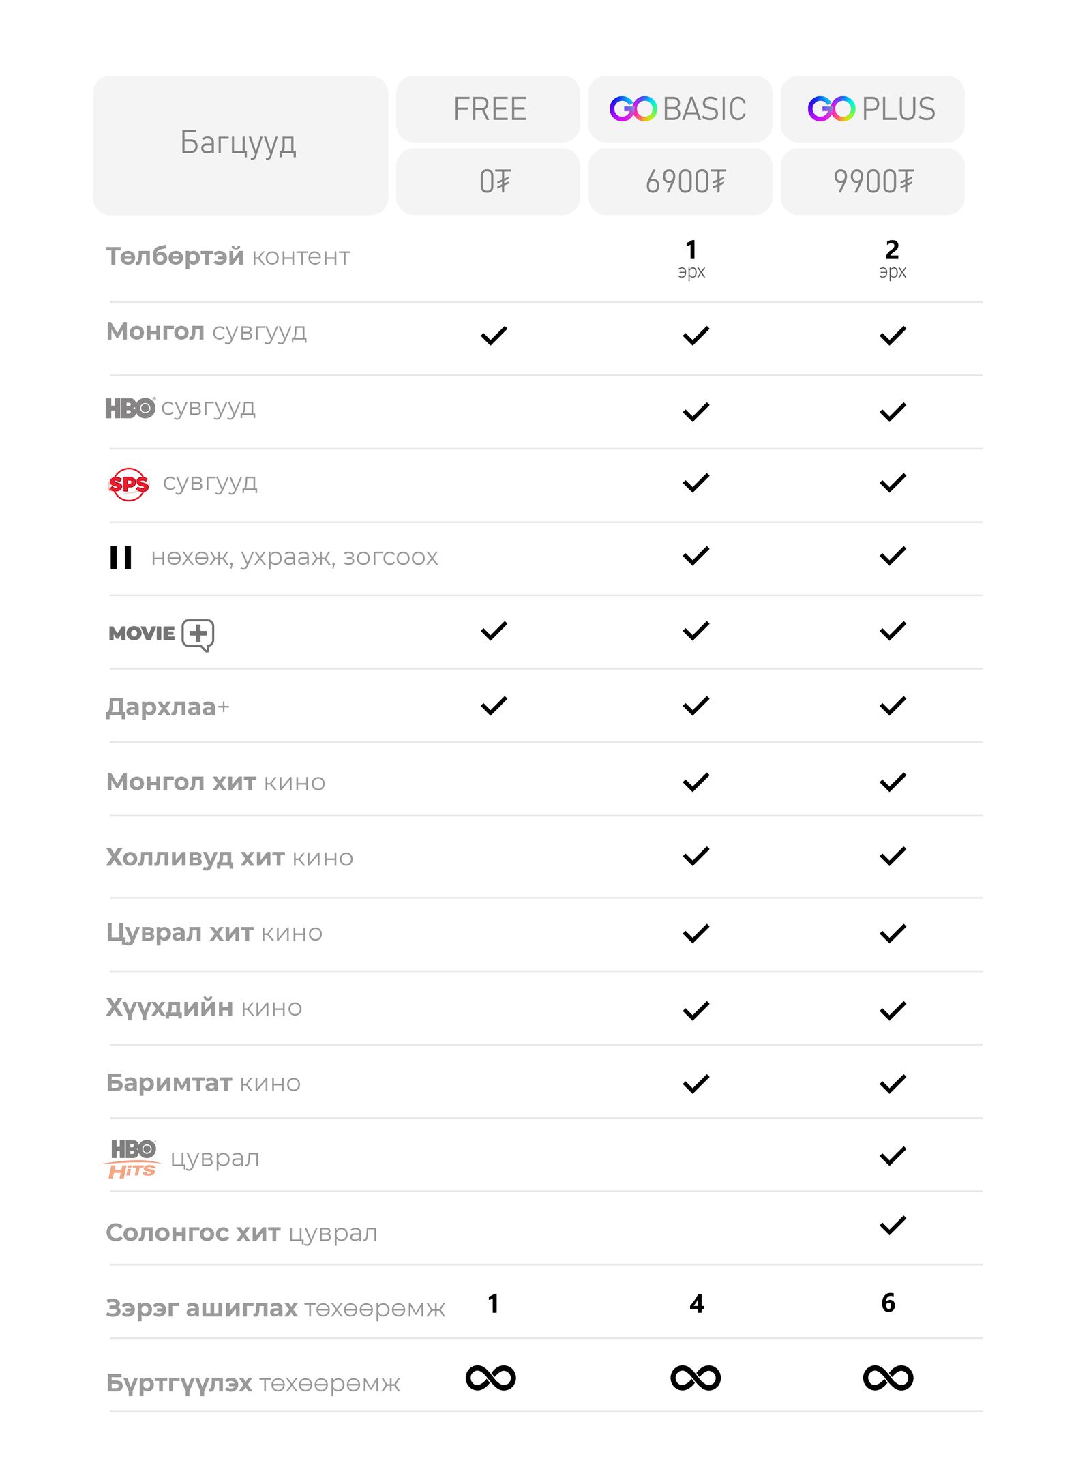Click the 0₮ price button

tap(488, 182)
